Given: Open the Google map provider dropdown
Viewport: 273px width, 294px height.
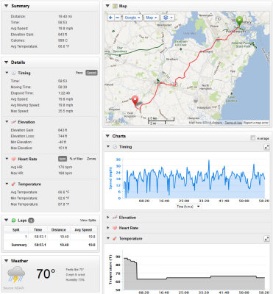Looking at the screenshot, I should pyautogui.click(x=132, y=18).
